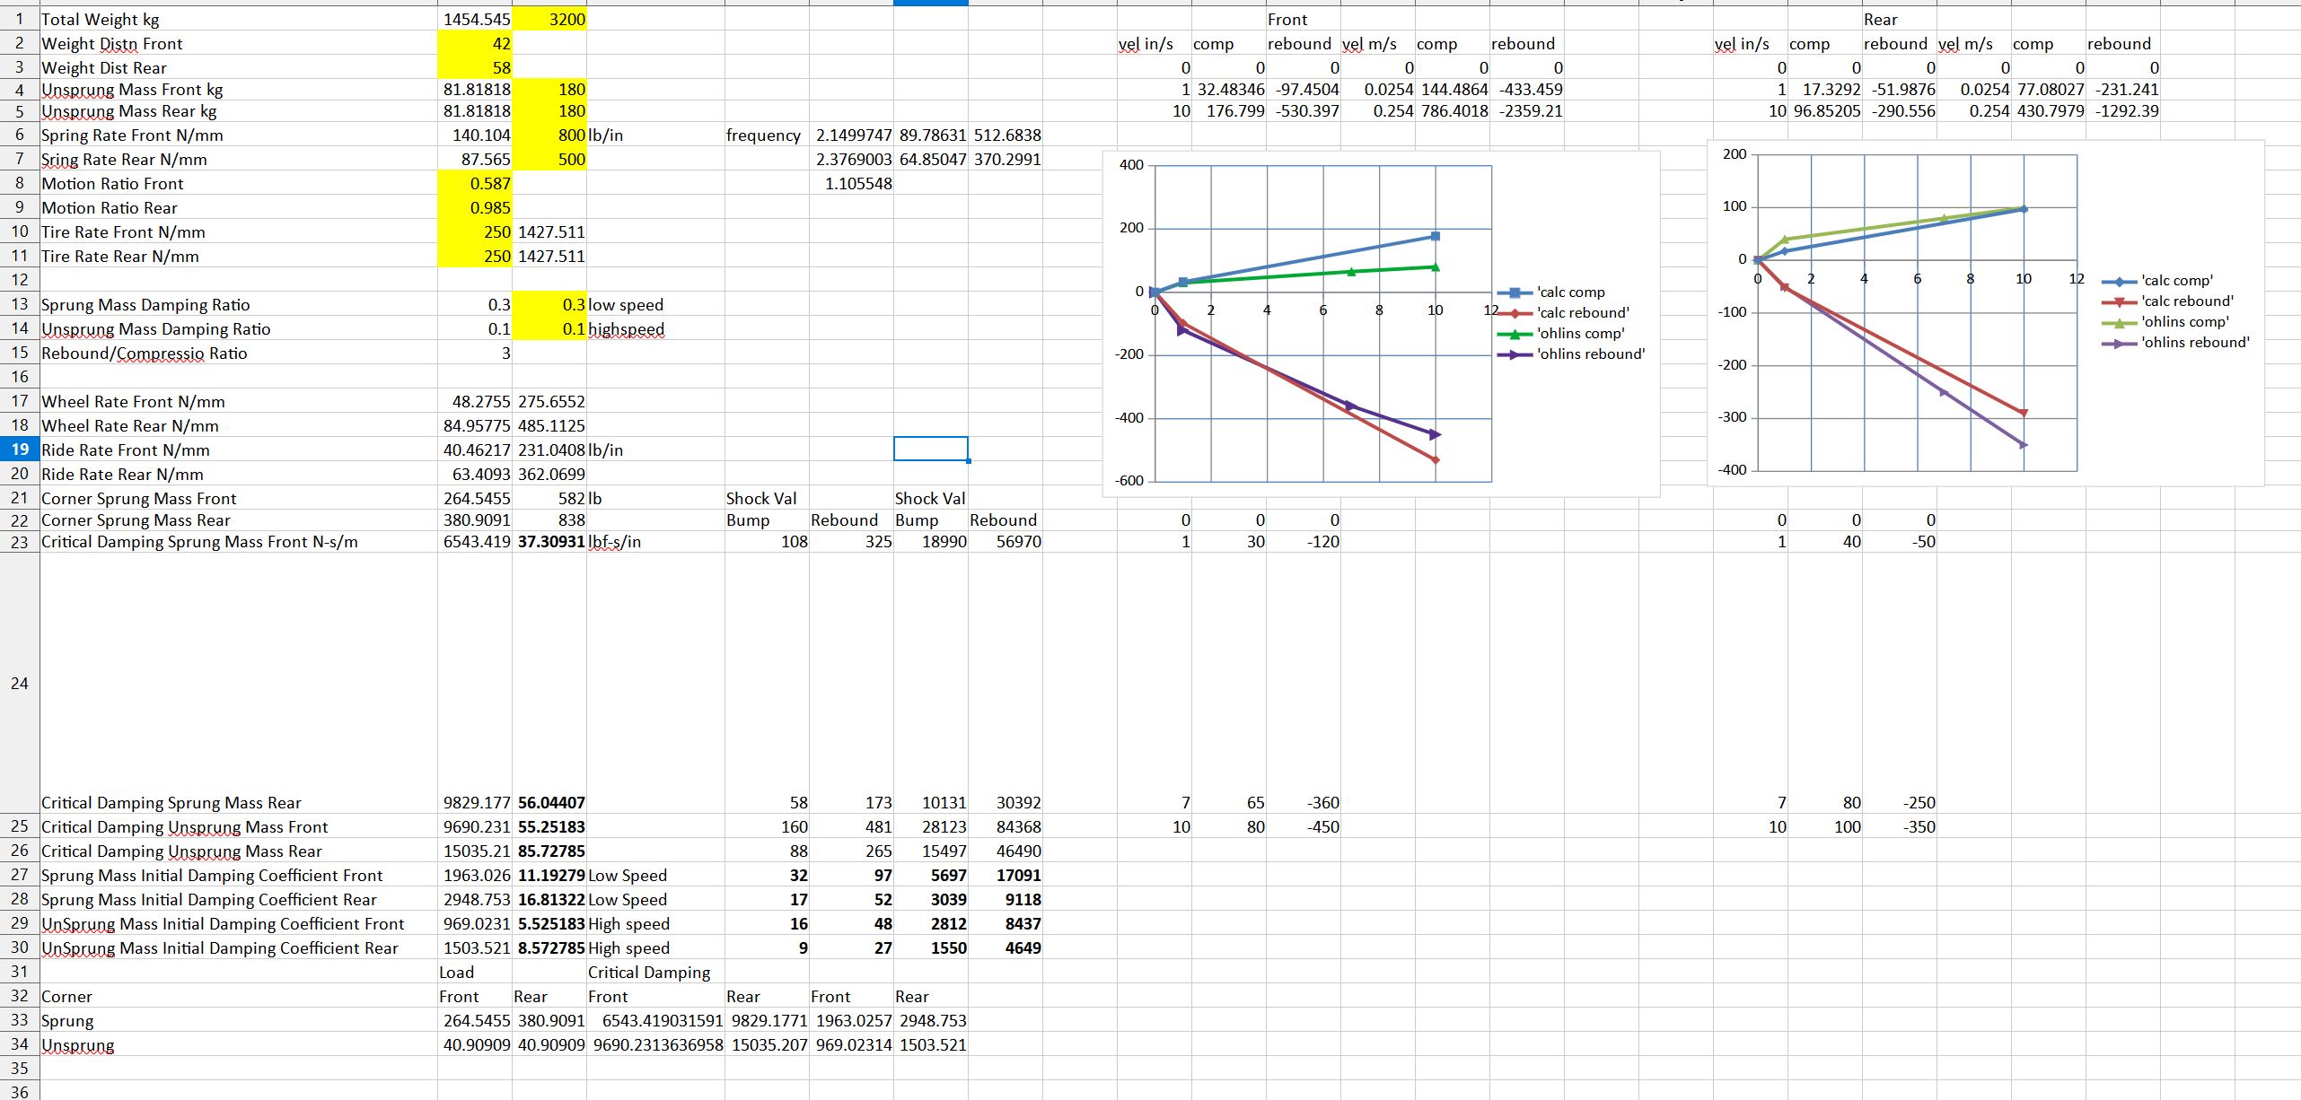
Task: Click the Motion Ratio Front value 0.587
Action: 475,184
